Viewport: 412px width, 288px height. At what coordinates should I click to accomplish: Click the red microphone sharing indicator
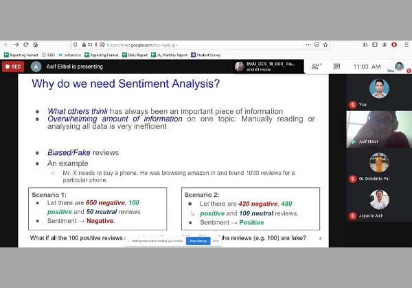[x=96, y=45]
